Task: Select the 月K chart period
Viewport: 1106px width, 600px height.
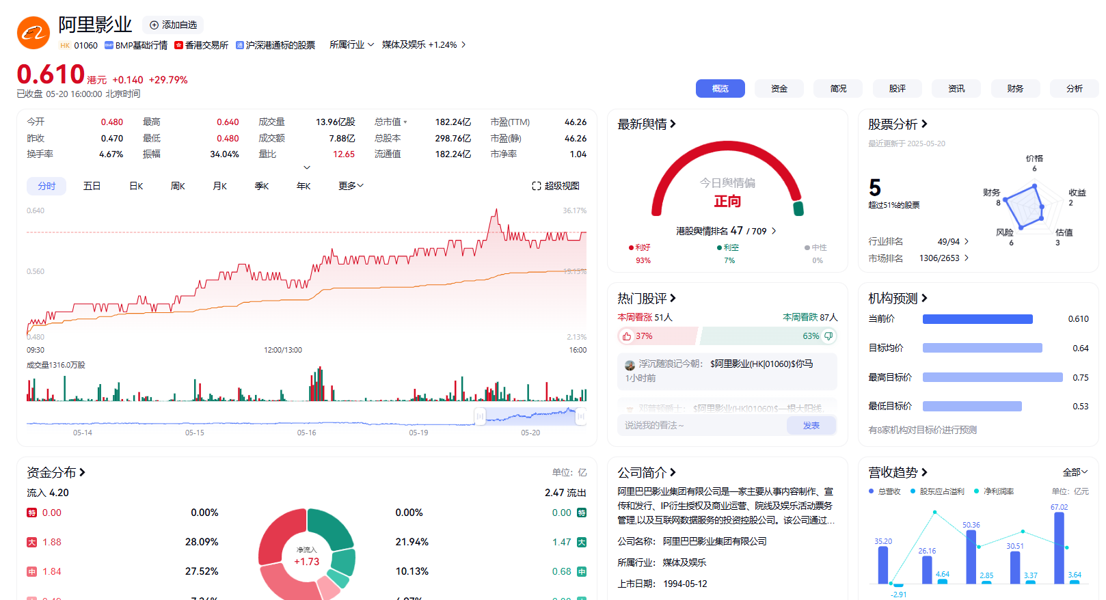Action: pos(219,186)
